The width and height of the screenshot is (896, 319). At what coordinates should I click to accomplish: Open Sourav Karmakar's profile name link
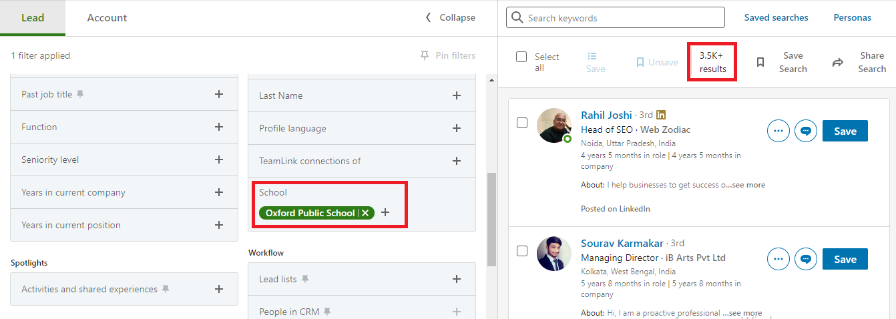tap(622, 243)
